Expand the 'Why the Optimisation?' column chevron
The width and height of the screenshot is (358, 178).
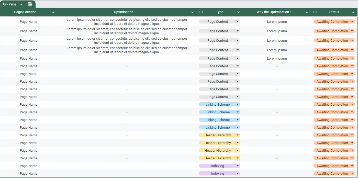307,12
